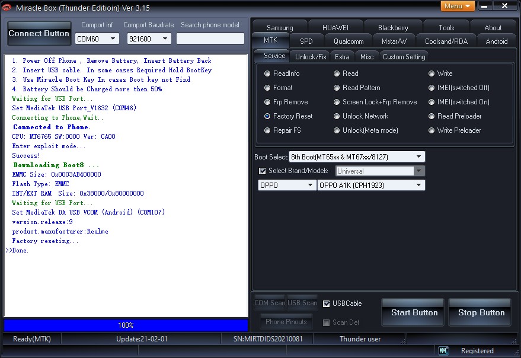Open the Custom Setting sub-tab
This screenshot has height=358, width=521.
click(x=404, y=57)
